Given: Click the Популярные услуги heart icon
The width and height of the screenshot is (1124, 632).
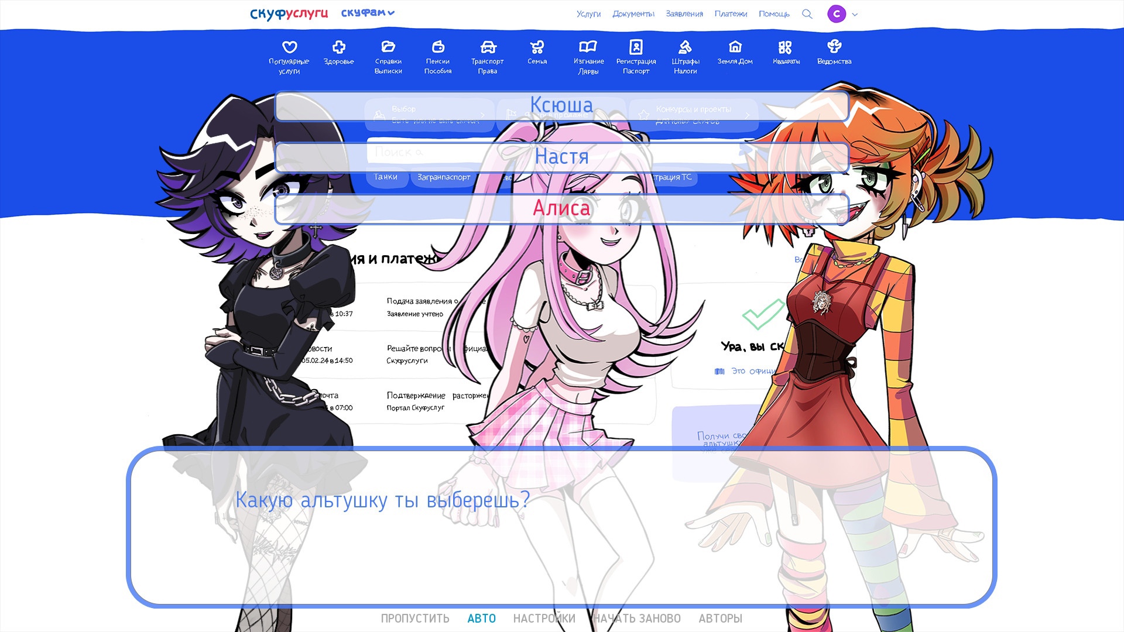Looking at the screenshot, I should 289,47.
